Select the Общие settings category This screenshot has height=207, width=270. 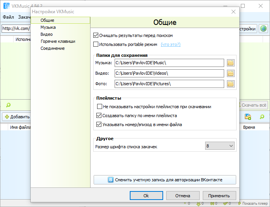pos(61,20)
